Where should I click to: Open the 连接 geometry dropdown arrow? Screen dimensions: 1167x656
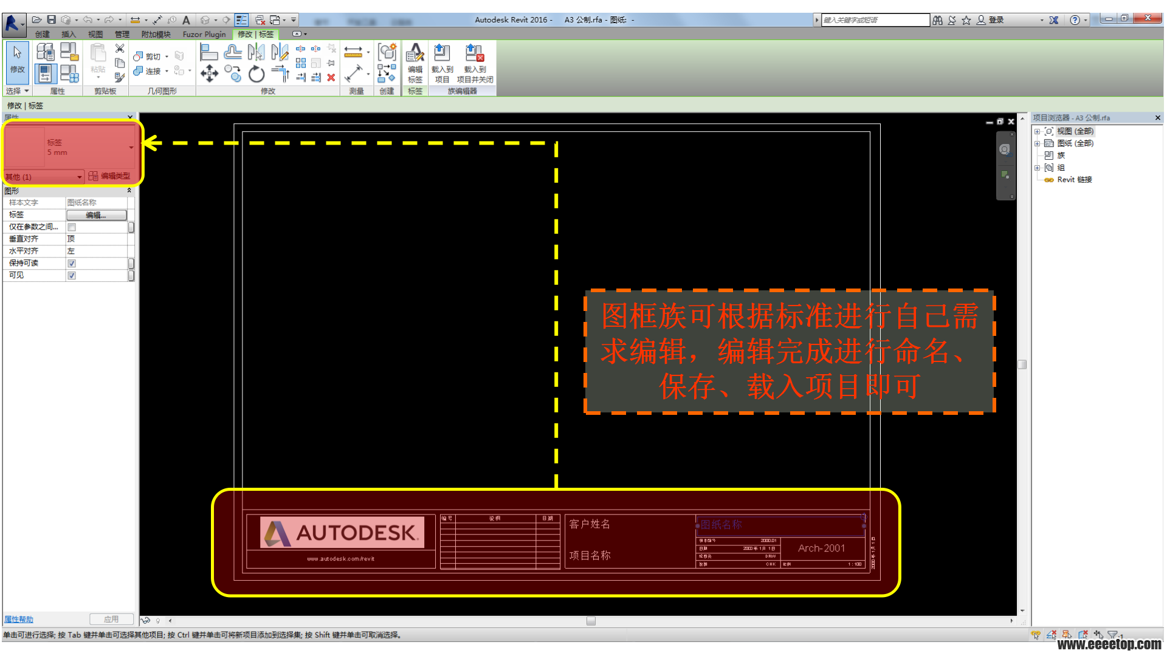167,71
